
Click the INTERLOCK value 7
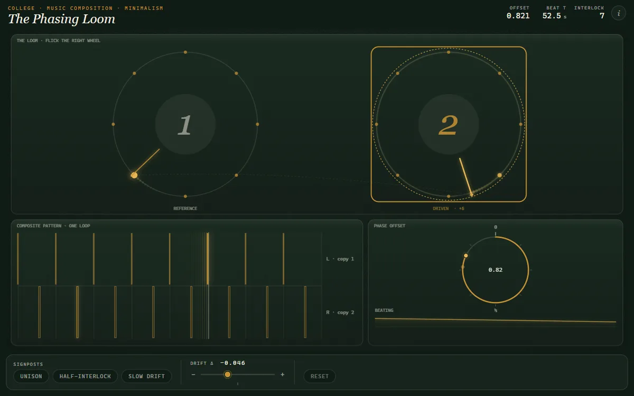coord(602,16)
